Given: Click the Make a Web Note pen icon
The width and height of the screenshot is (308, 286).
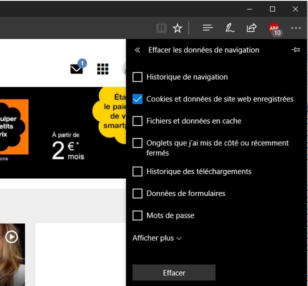Looking at the screenshot, I should [229, 28].
